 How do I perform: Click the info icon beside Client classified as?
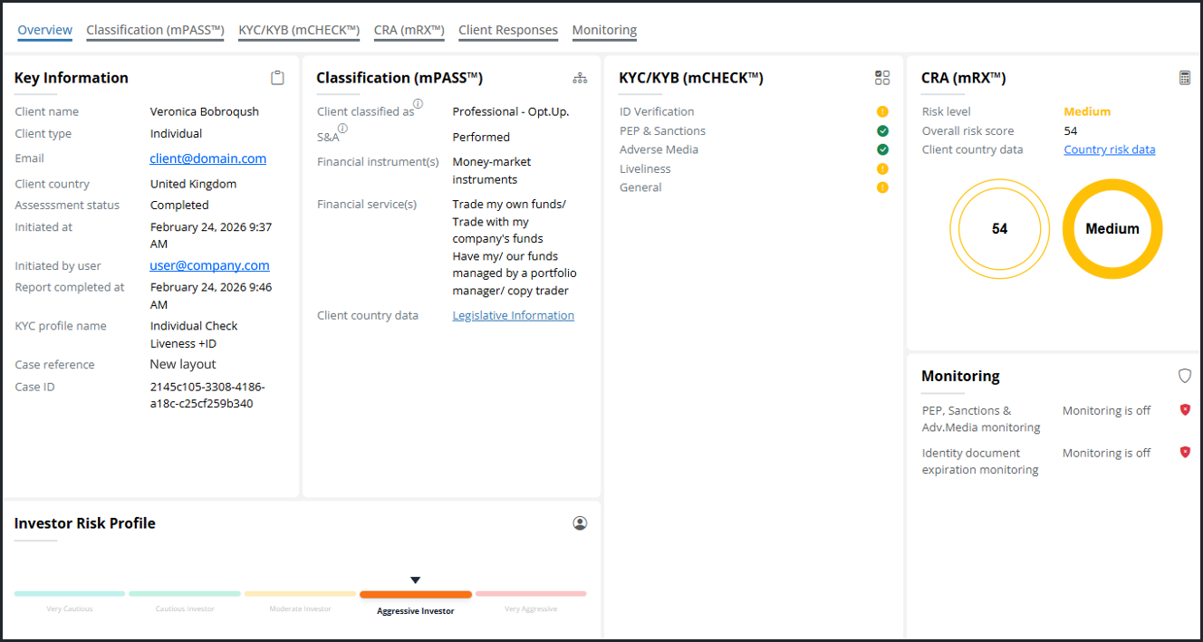419,104
